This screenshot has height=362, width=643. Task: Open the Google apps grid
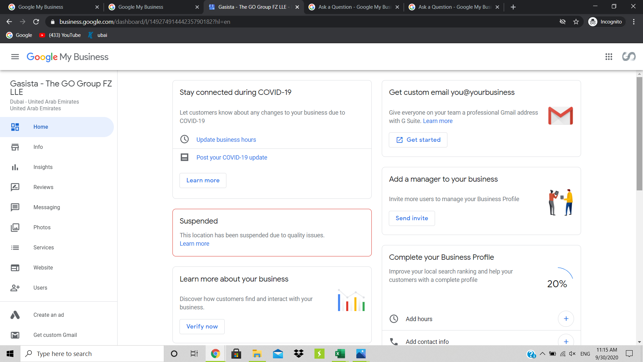[x=609, y=57]
